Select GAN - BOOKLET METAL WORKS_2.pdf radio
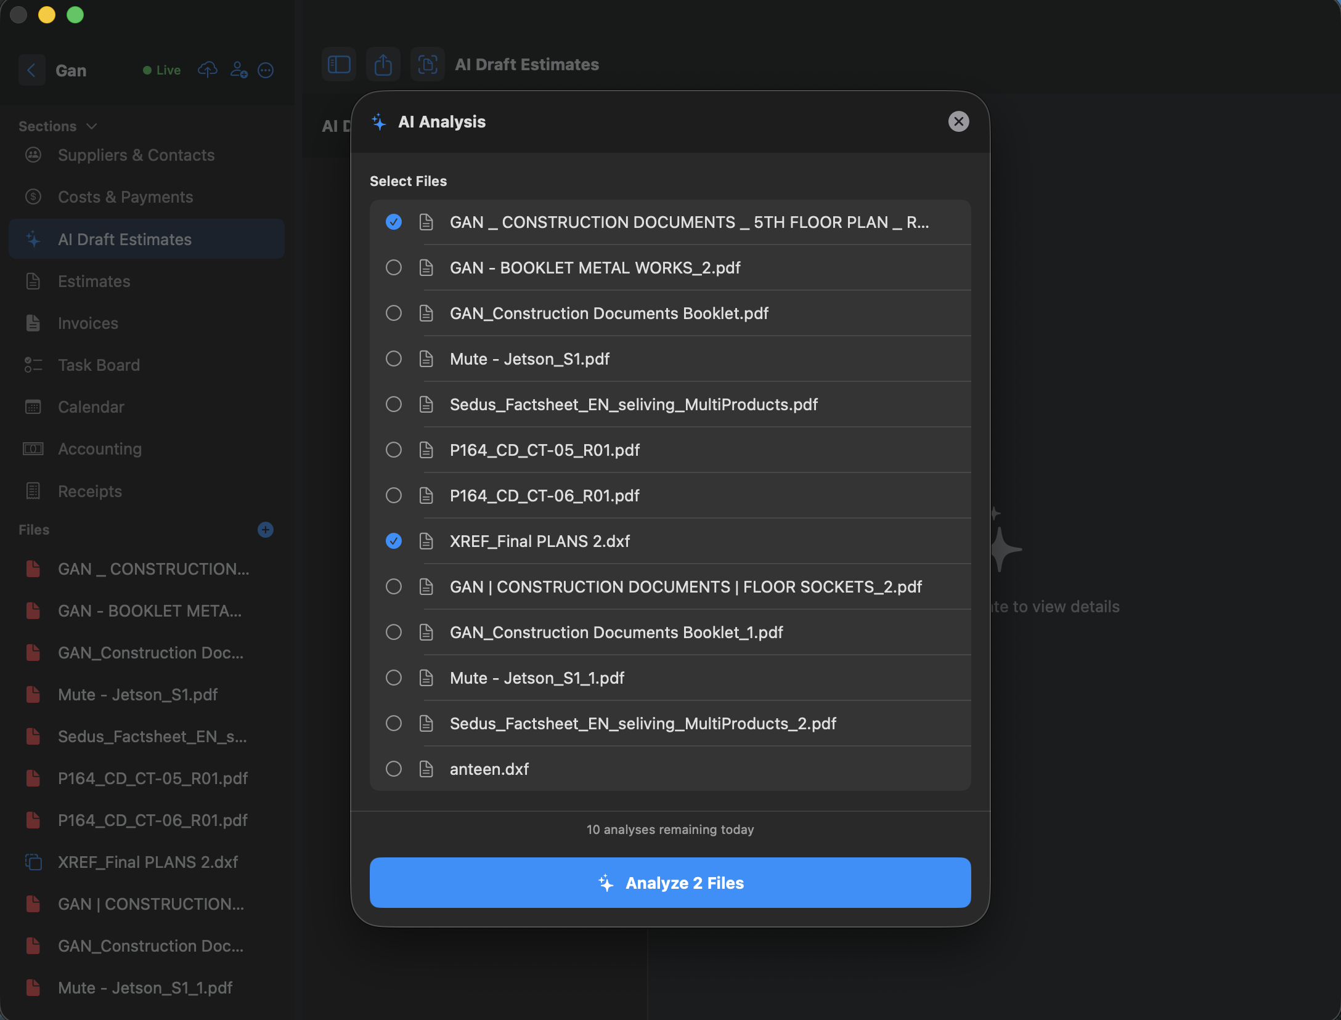This screenshot has height=1020, width=1341. click(x=394, y=267)
